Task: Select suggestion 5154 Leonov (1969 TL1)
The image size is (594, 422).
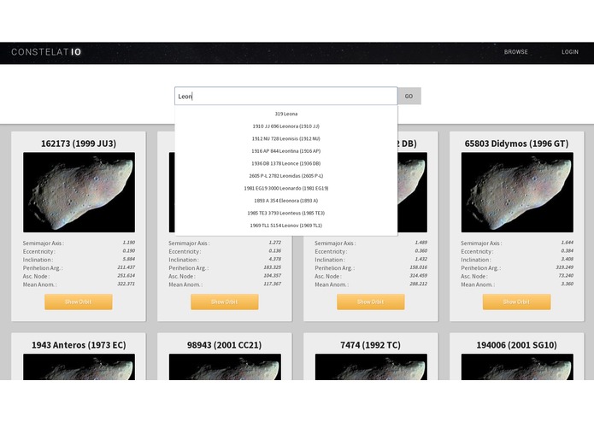Action: pyautogui.click(x=286, y=226)
